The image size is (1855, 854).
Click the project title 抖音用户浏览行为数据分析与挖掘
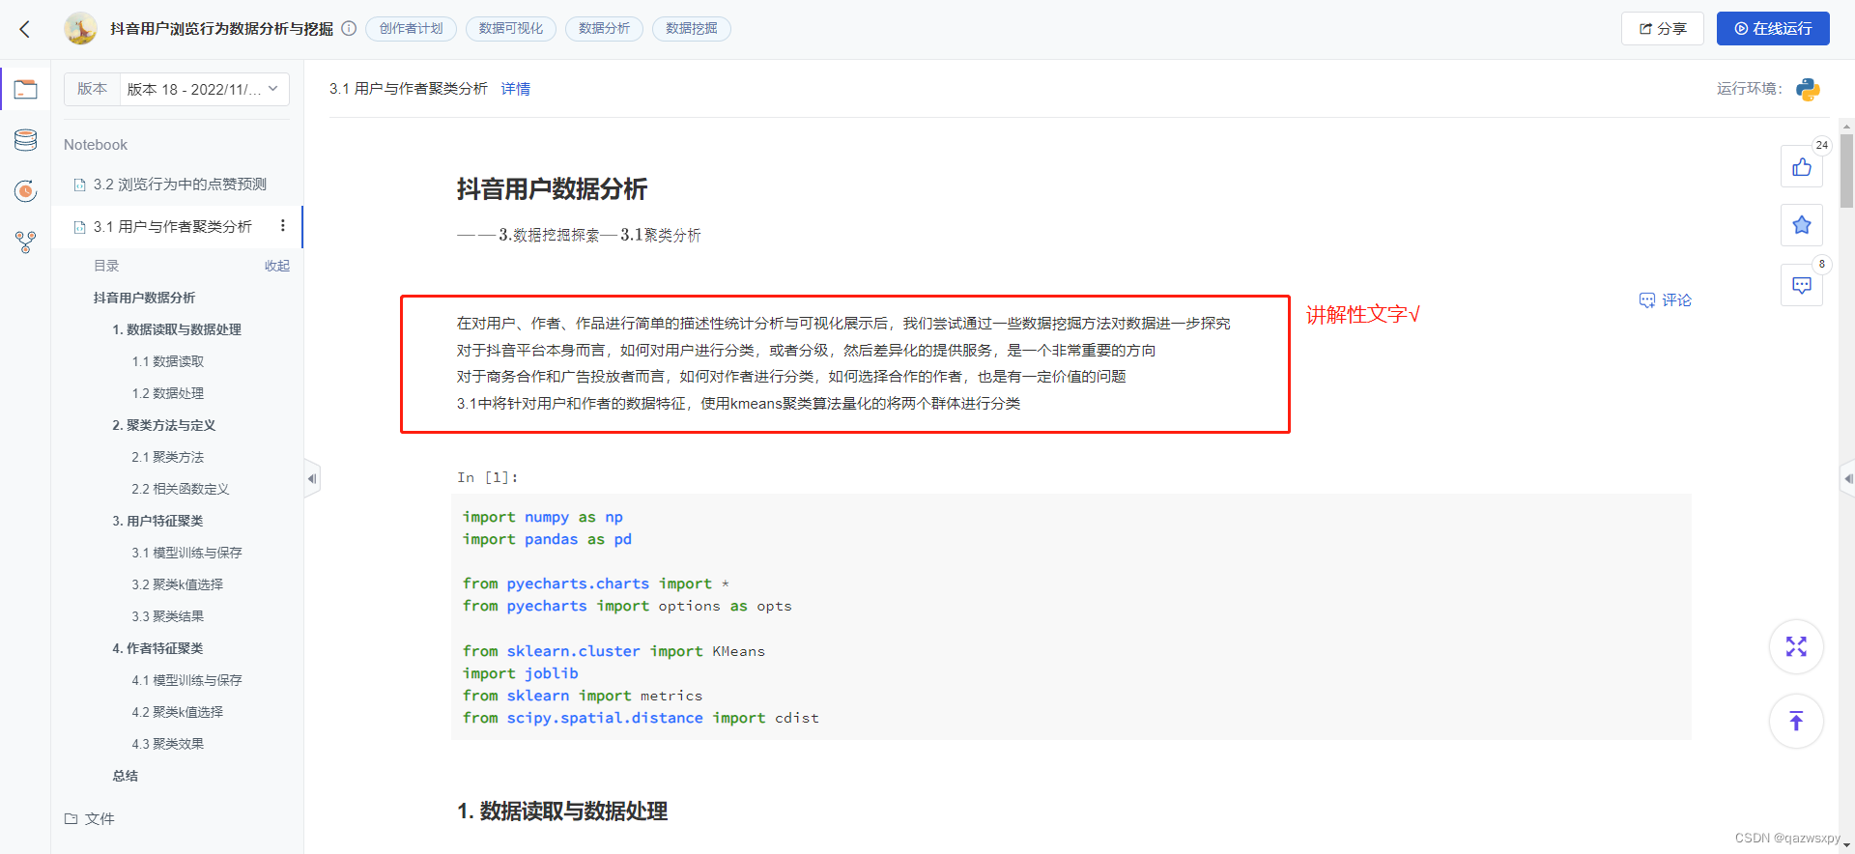click(221, 29)
